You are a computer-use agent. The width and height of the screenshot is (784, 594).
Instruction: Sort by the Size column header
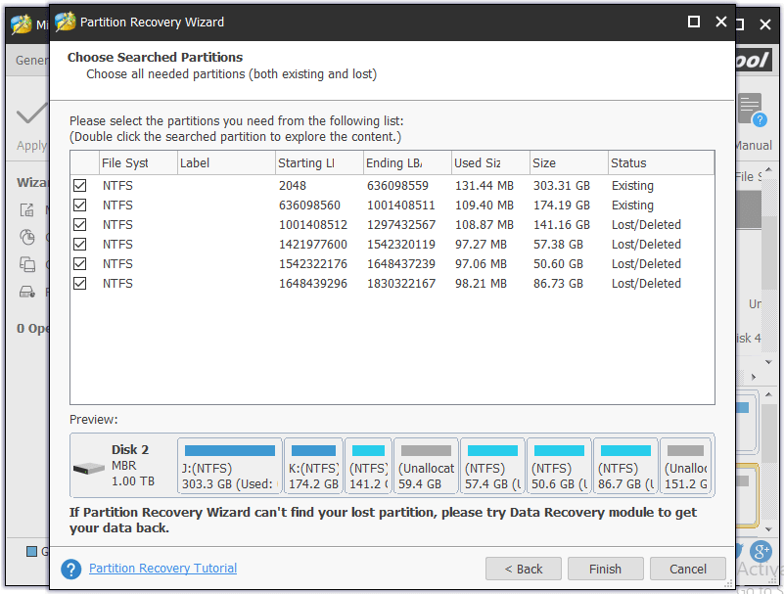[569, 163]
